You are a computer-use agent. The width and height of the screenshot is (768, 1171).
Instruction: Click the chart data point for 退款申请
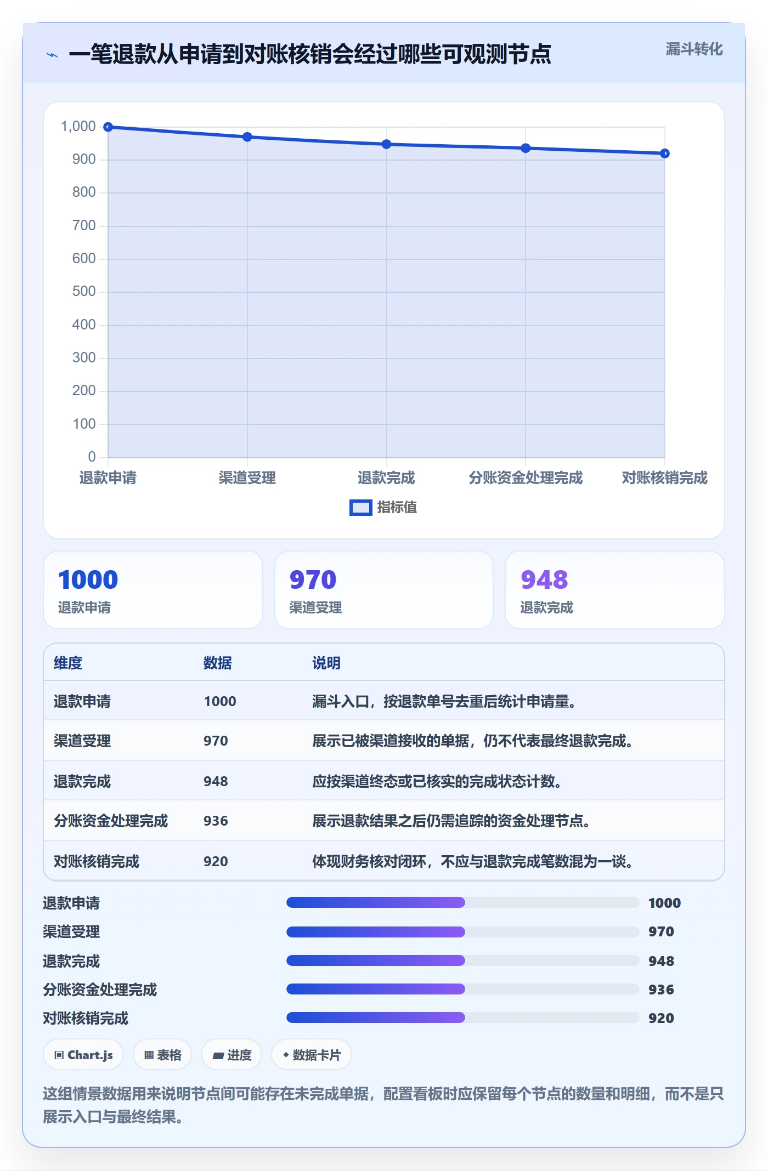(x=108, y=127)
